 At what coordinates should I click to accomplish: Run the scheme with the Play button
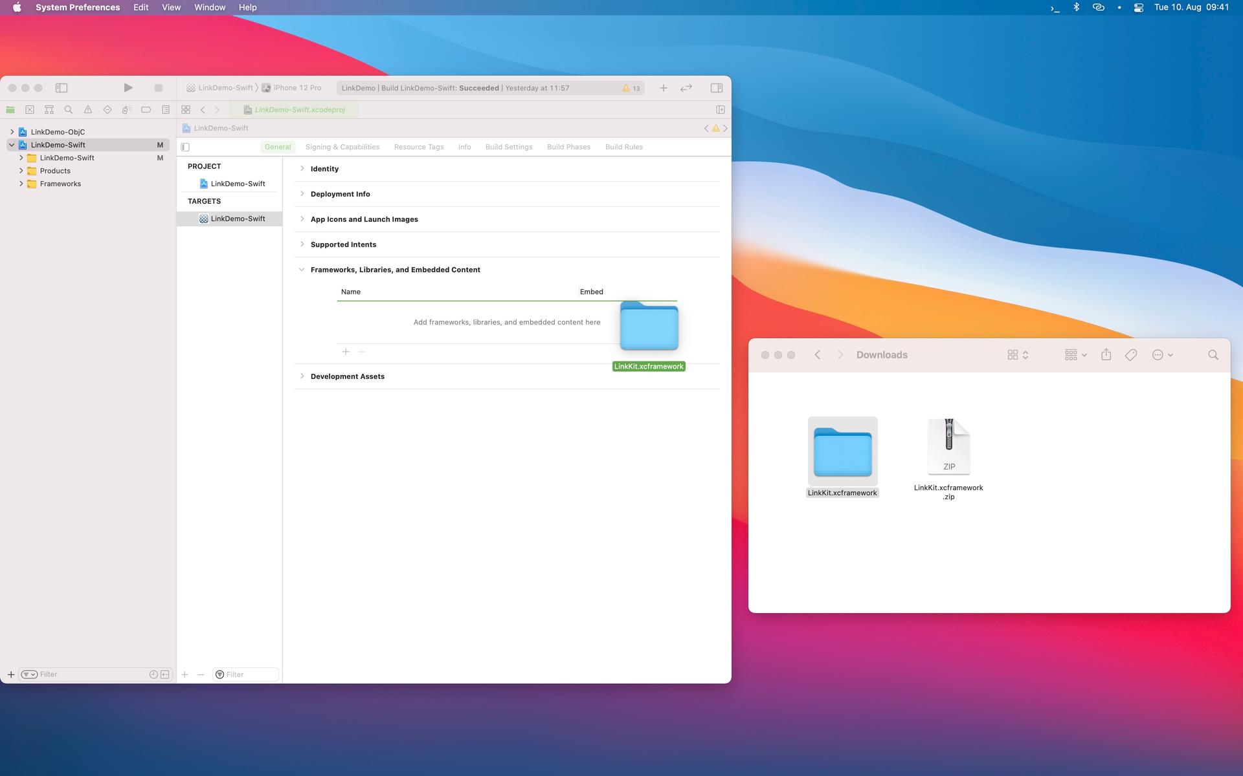coord(128,88)
